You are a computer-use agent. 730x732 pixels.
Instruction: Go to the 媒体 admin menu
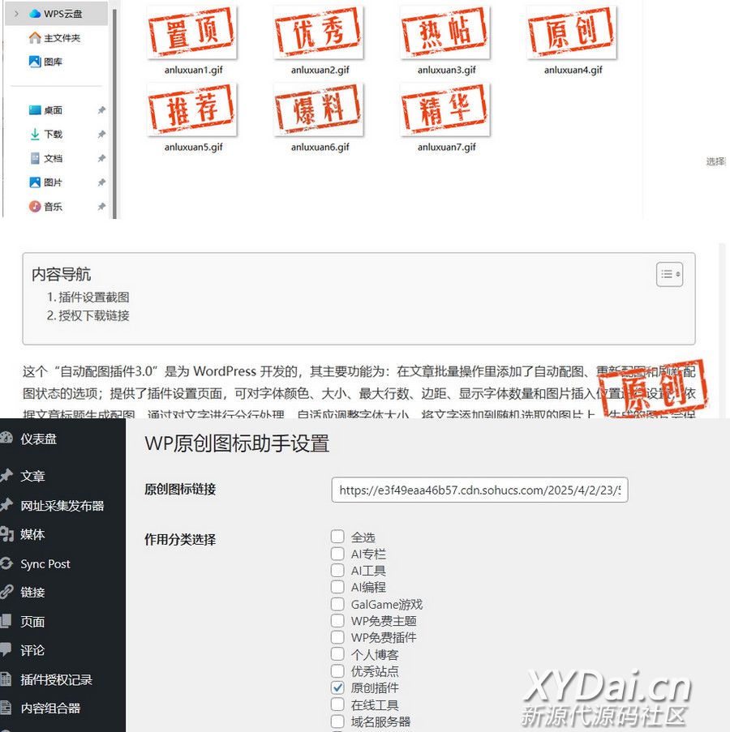(x=32, y=534)
